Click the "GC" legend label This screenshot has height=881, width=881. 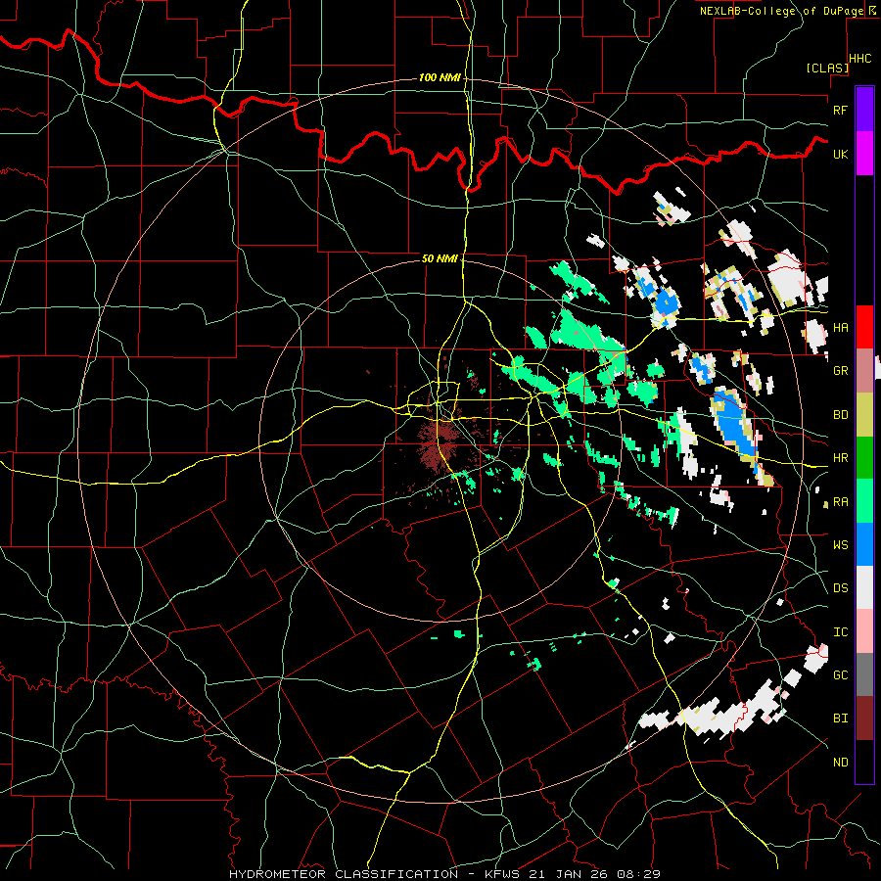840,675
